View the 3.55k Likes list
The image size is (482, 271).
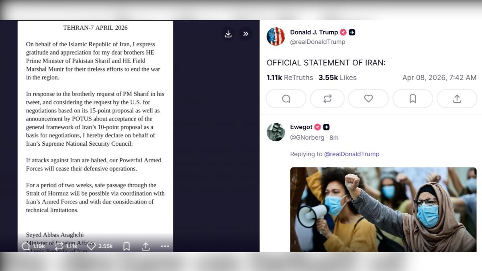click(337, 77)
